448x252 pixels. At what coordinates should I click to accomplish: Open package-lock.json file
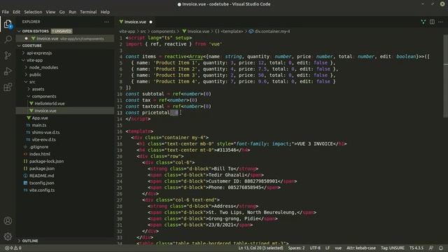46,161
